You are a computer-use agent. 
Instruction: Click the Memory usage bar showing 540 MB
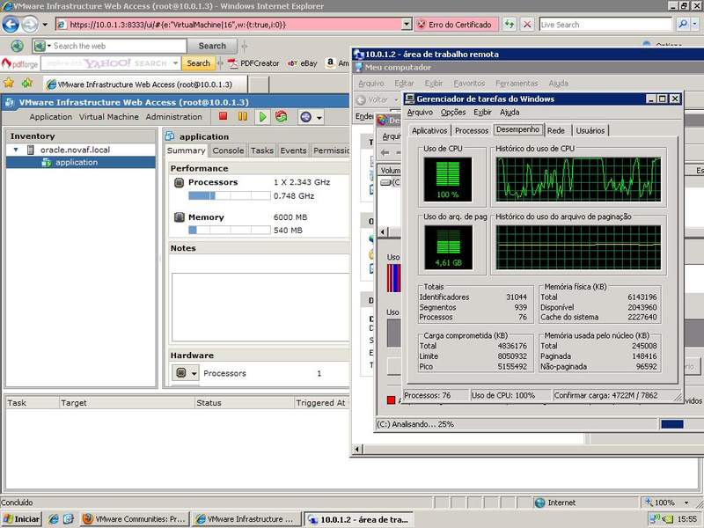tap(230, 230)
